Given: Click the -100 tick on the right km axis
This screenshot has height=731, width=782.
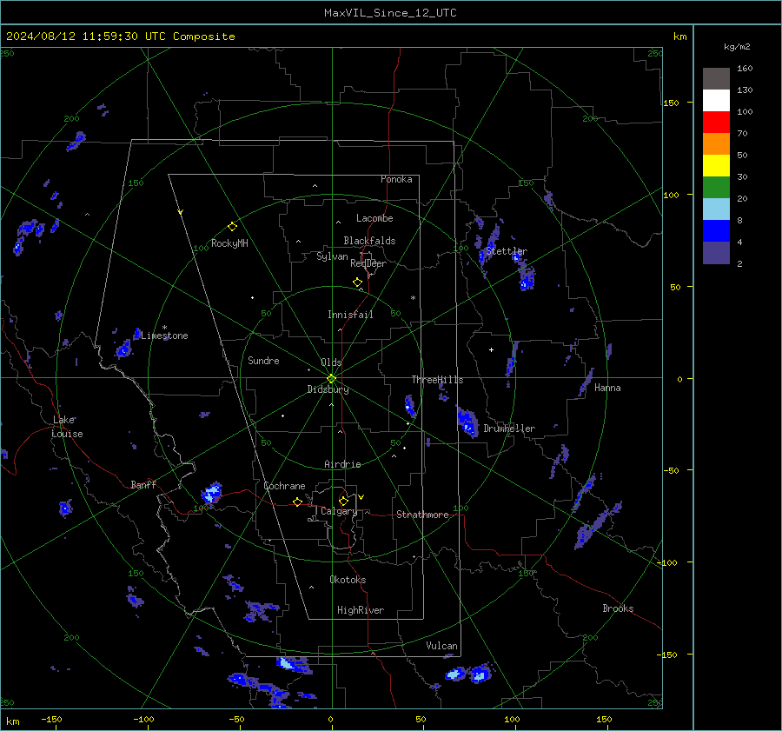Looking at the screenshot, I should coord(669,563).
